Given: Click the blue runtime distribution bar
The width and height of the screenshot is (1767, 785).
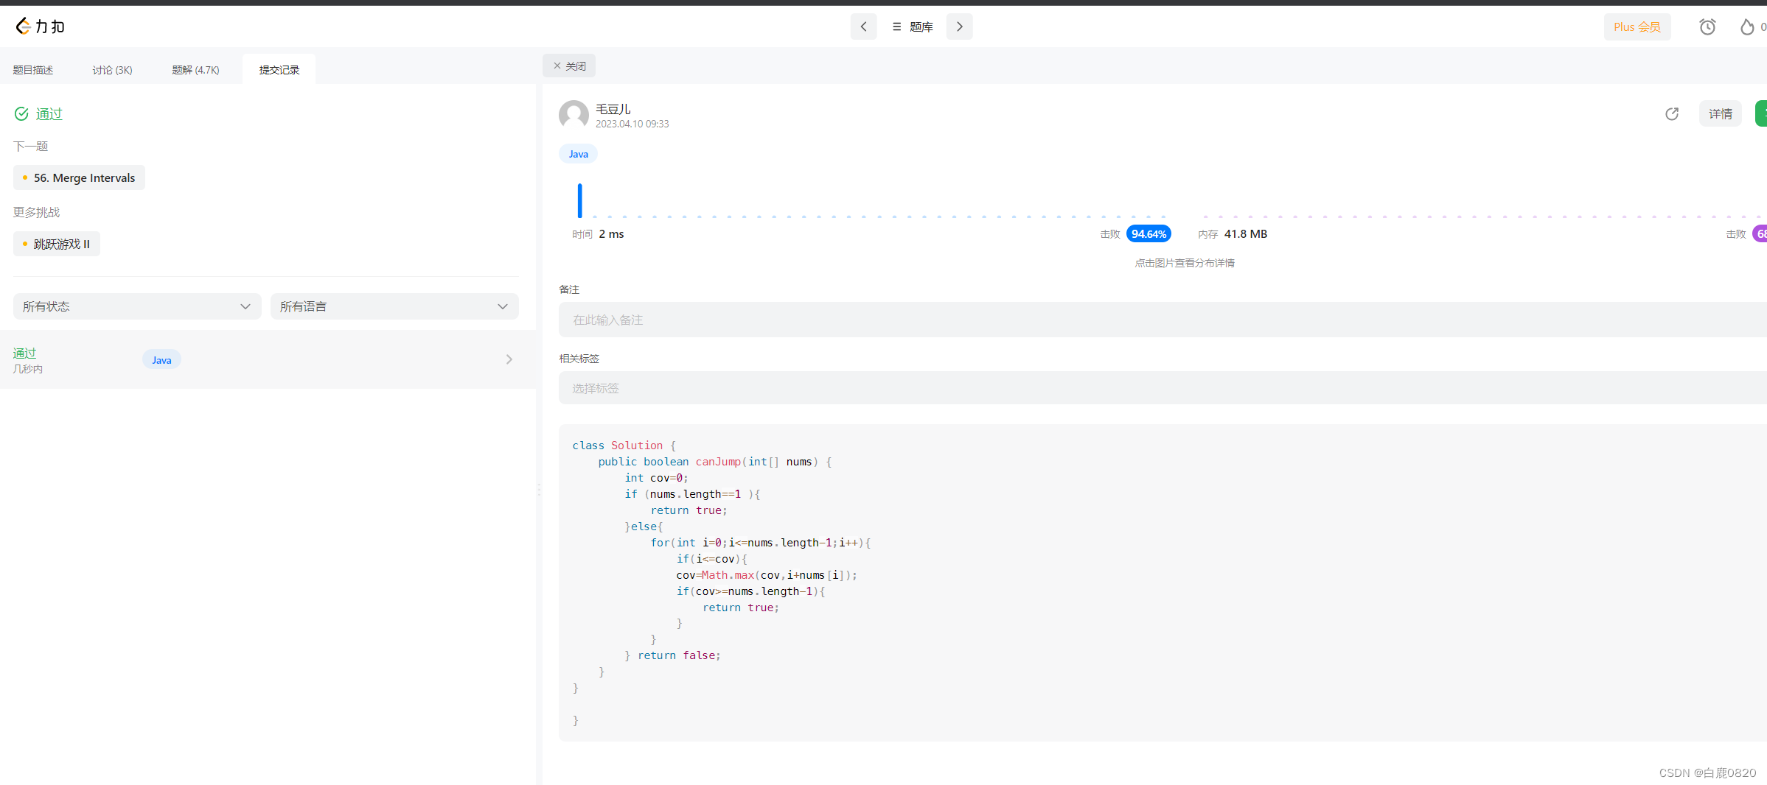Looking at the screenshot, I should (580, 200).
